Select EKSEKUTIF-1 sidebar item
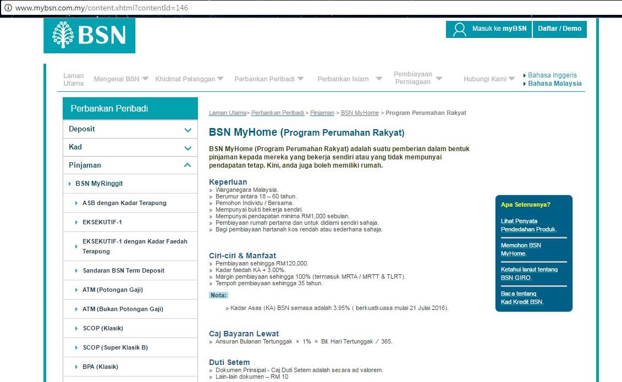Viewport: 622px width, 382px height. [x=102, y=222]
